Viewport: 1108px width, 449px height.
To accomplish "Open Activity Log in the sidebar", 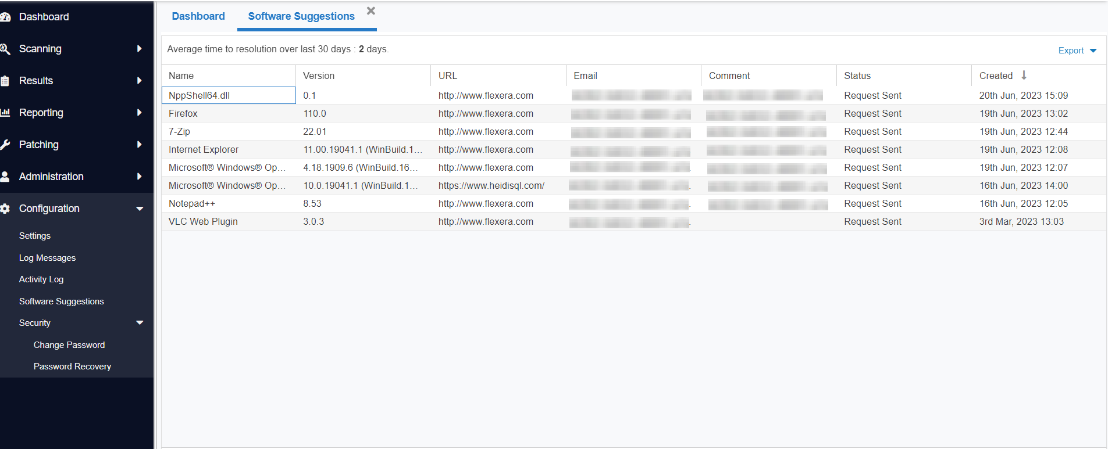I will 41,279.
